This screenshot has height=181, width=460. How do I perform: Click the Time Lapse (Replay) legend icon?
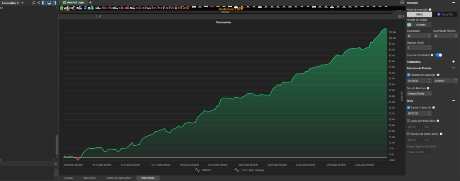point(236,170)
